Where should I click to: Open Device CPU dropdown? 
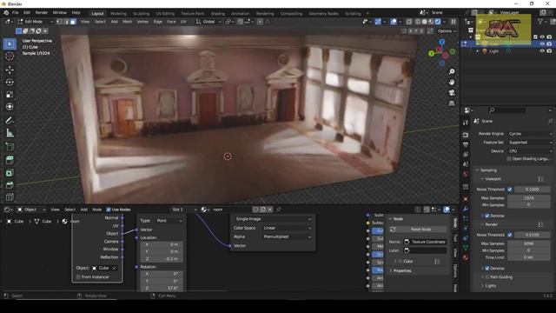[x=530, y=150]
